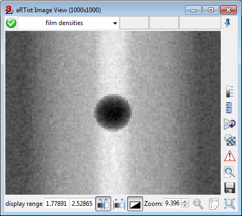242x216 pixels.
Task: Increase zoom with up stepper arrow
Action: pyautogui.click(x=185, y=202)
